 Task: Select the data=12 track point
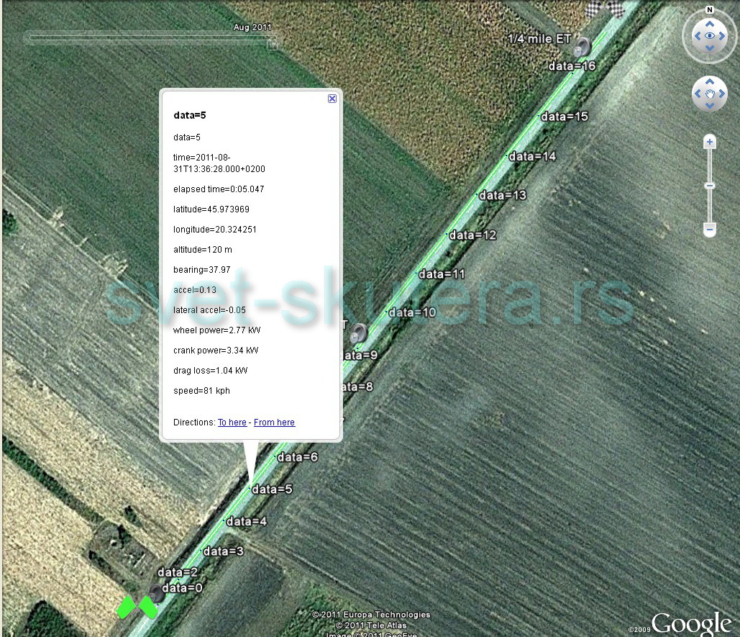point(472,235)
